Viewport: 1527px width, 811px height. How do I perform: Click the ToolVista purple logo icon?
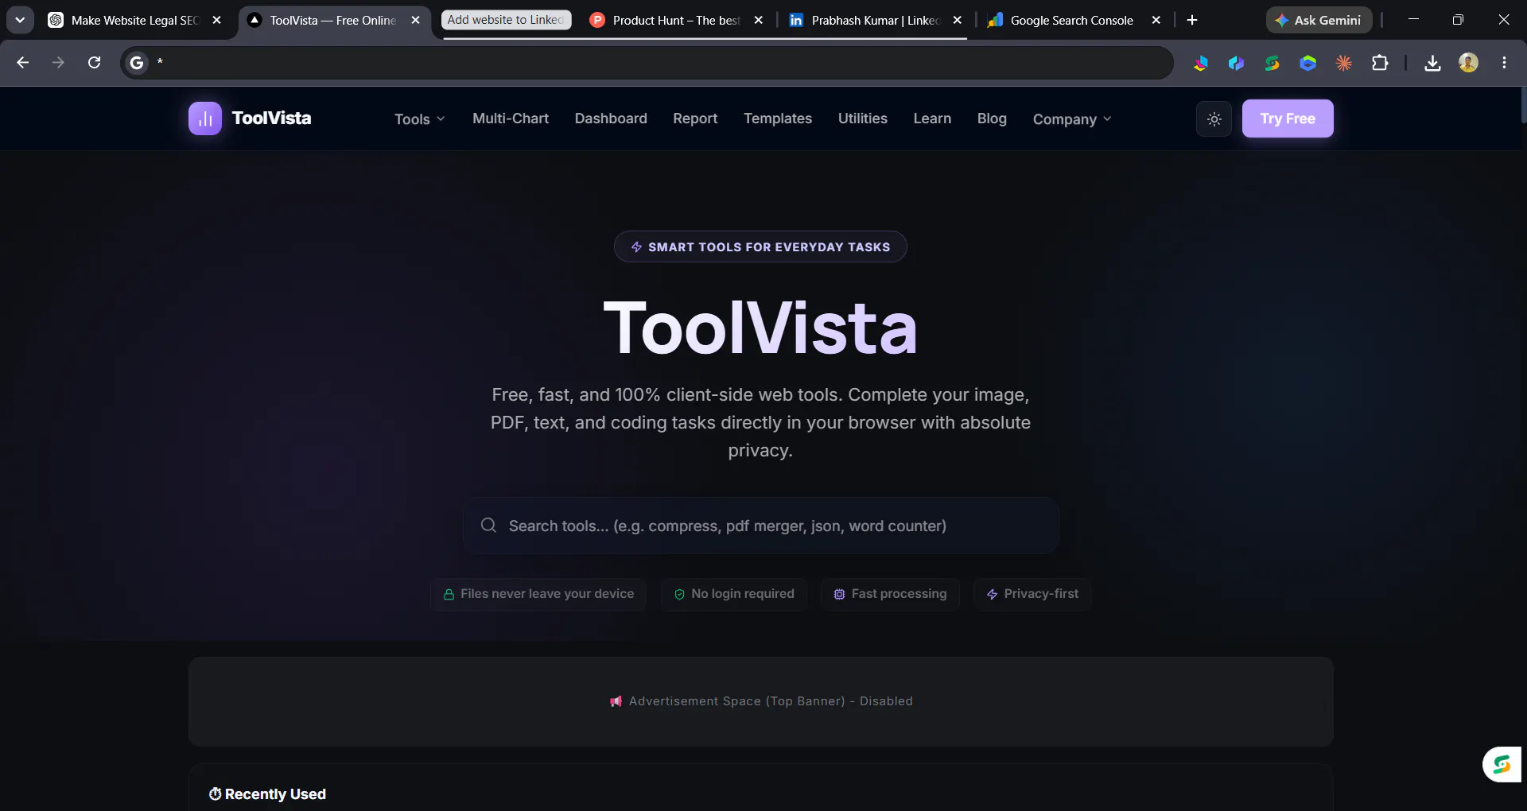click(205, 118)
